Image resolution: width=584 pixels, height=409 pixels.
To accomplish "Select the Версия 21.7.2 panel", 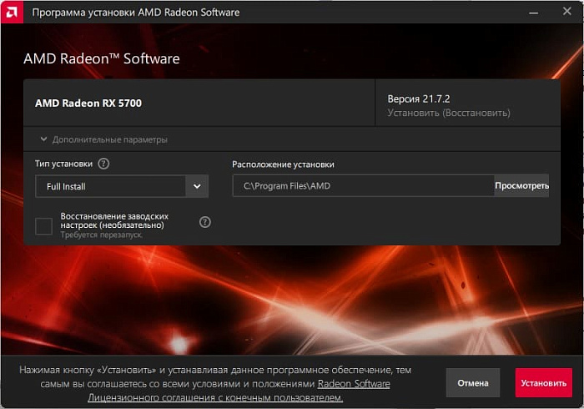I will tap(468, 103).
